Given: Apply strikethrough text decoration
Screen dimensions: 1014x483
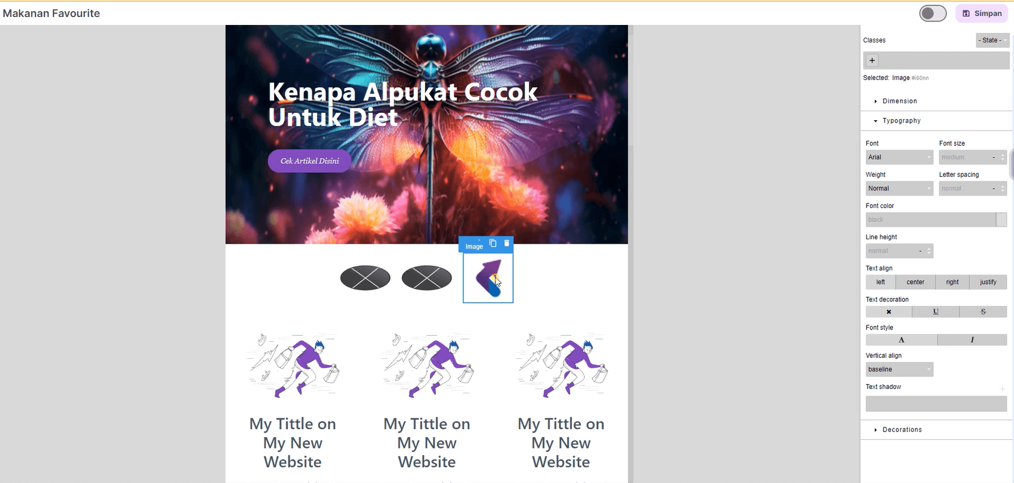Looking at the screenshot, I should tap(983, 312).
